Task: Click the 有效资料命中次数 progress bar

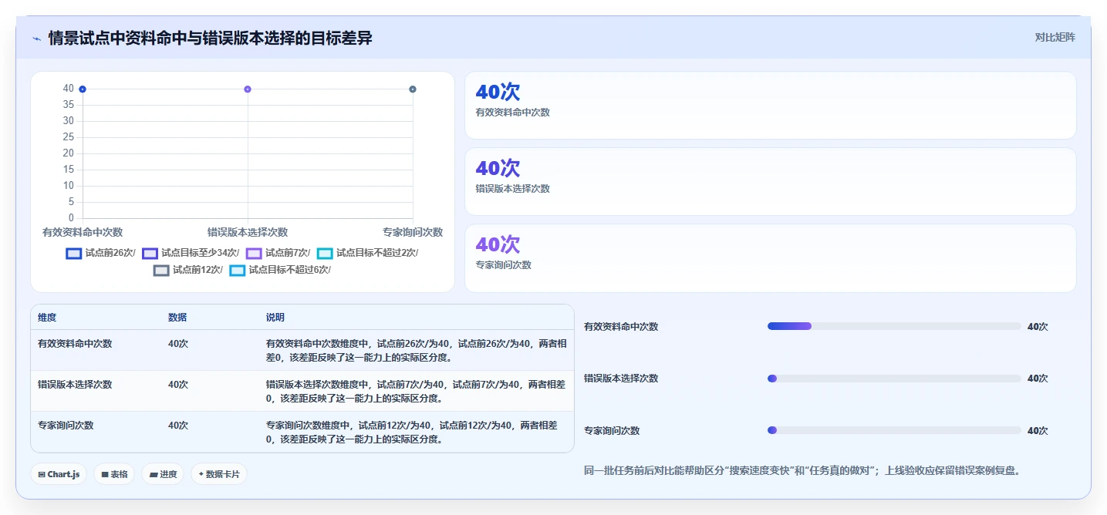Action: [894, 326]
